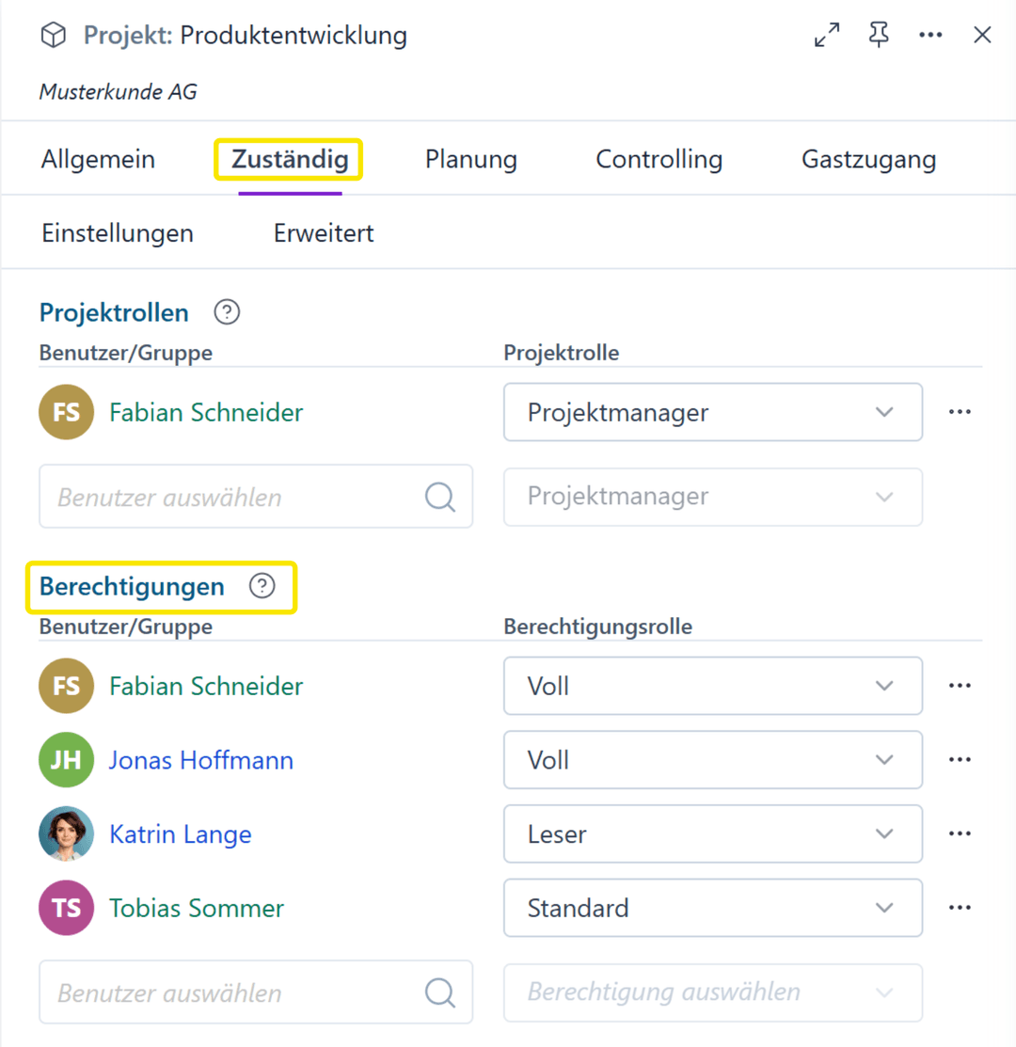
Task: Open more options for Fabian Schneider's Projektmanager row
Action: 960,412
